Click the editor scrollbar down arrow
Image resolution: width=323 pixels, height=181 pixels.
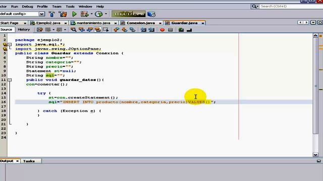tap(315, 155)
